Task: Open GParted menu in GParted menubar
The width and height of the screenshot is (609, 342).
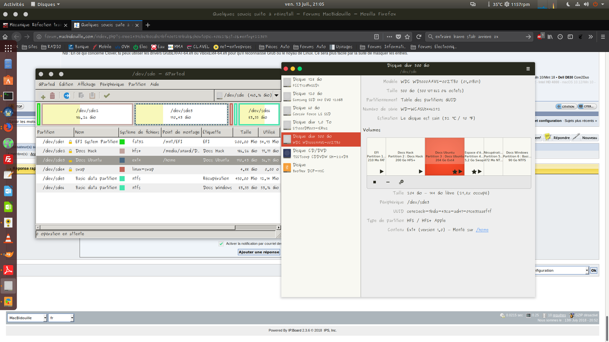Action: point(47,84)
